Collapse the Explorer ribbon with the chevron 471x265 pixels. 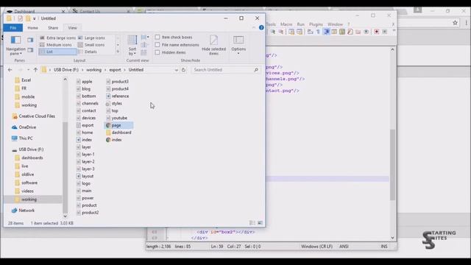[x=254, y=28]
